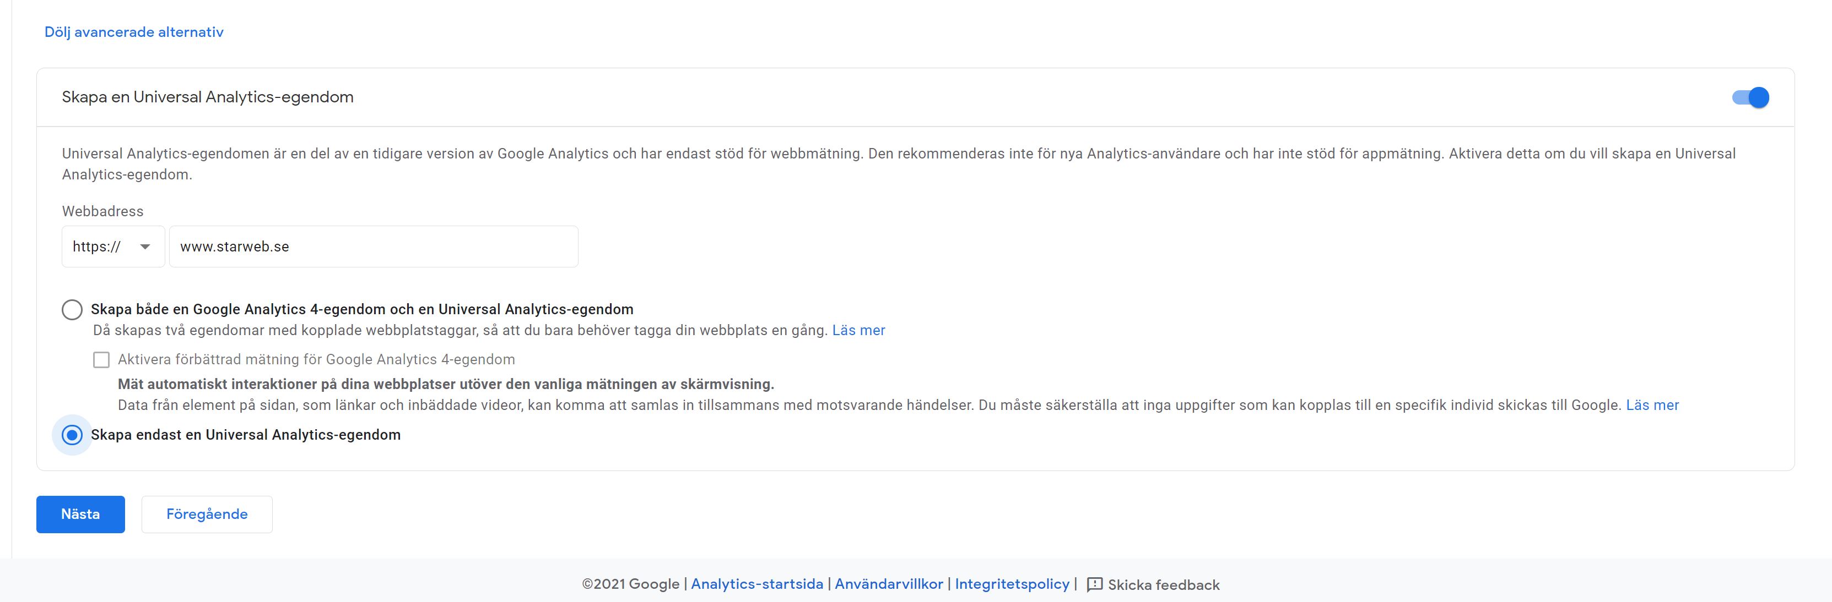The image size is (1832, 602).
Task: Click the website address field containing www.starweb.se
Action: tap(374, 247)
